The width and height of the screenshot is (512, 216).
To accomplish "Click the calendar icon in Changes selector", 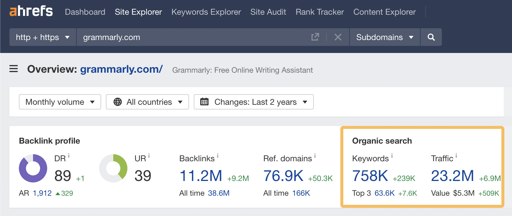I will (x=204, y=102).
